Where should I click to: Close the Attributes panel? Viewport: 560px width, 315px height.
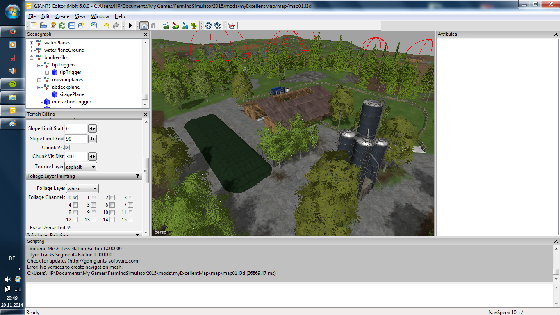pyautogui.click(x=556, y=34)
